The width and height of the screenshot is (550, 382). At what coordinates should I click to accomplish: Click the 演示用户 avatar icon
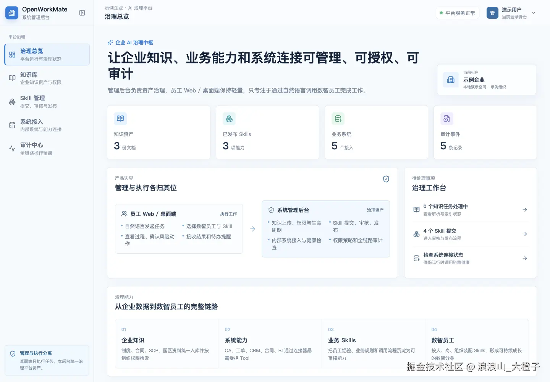493,13
